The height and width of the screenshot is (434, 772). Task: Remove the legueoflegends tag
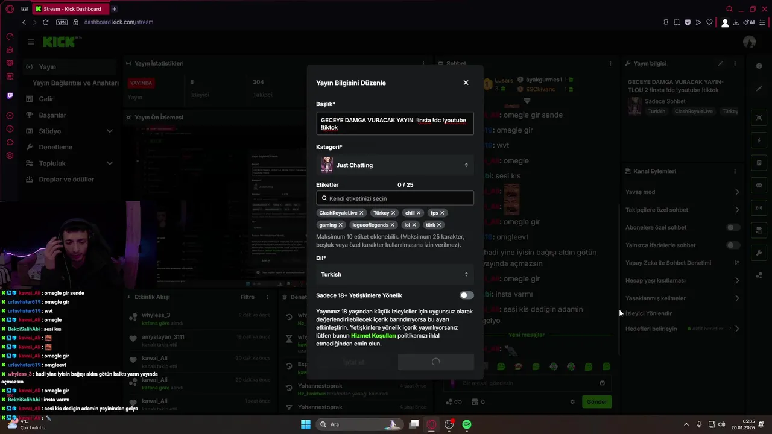[393, 225]
